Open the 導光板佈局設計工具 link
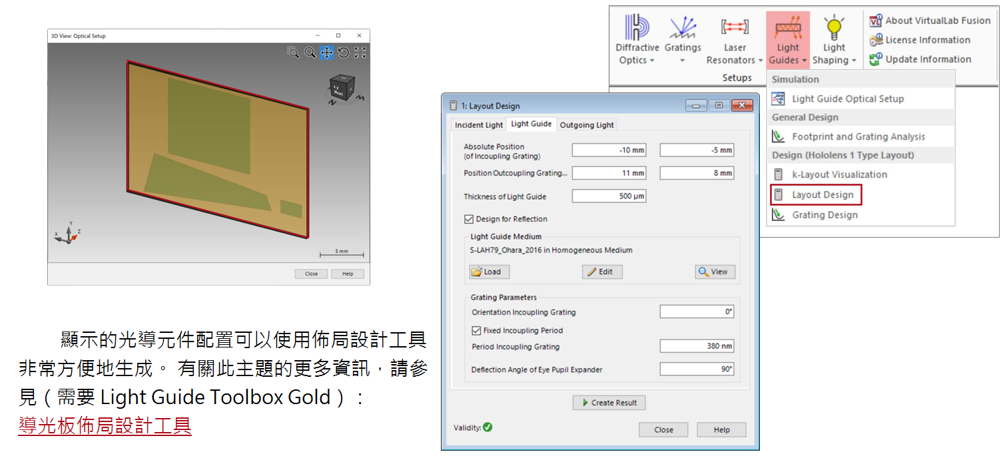Screen dimensions: 1005x460 point(105,425)
